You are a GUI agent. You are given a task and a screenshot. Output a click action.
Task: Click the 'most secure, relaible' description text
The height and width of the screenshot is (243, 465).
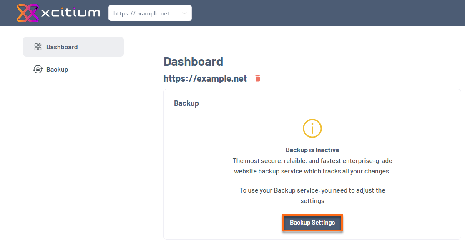coord(312,166)
